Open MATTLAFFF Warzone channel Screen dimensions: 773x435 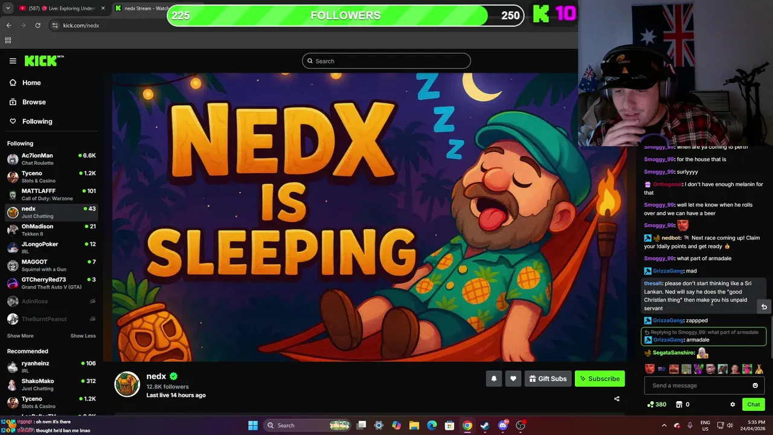tap(51, 195)
